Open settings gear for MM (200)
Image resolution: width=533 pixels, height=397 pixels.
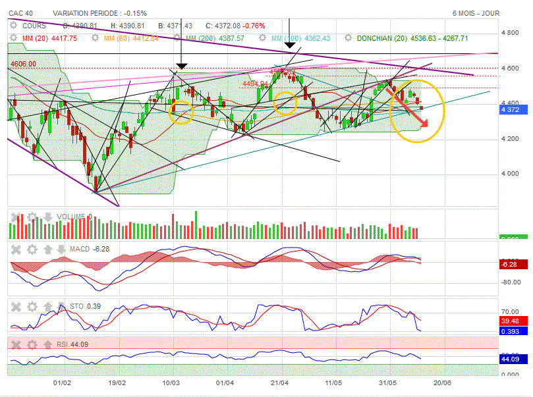pos(177,38)
